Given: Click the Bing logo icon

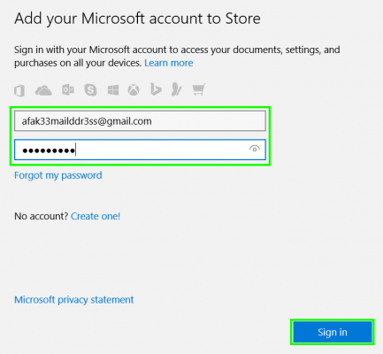Looking at the screenshot, I should pos(156,89).
